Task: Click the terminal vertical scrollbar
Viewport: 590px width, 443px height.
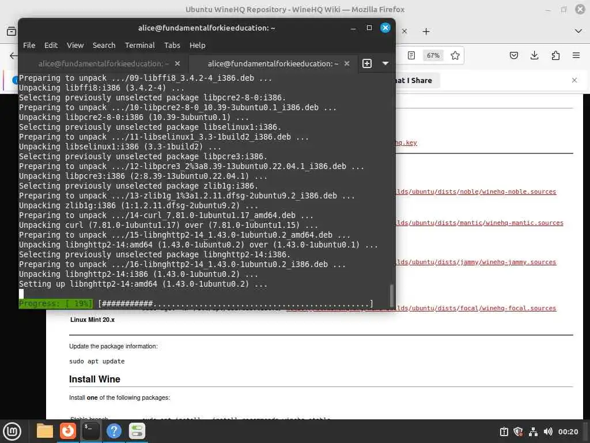Action: tap(391, 296)
